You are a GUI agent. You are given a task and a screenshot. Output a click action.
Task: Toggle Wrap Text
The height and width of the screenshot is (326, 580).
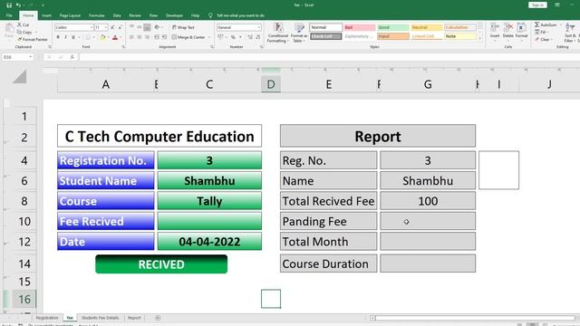pos(183,27)
